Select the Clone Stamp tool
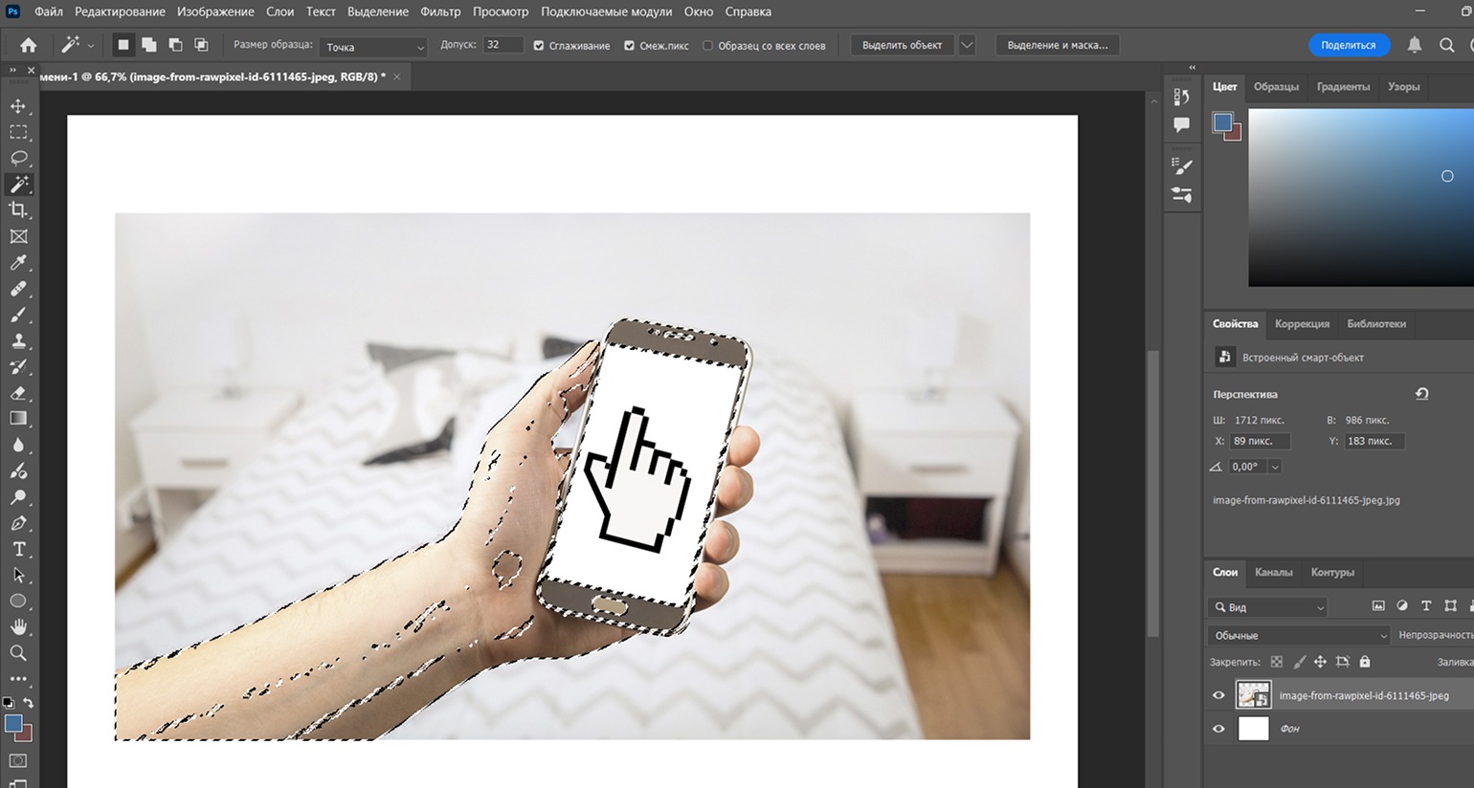This screenshot has width=1474, height=788. 18,341
